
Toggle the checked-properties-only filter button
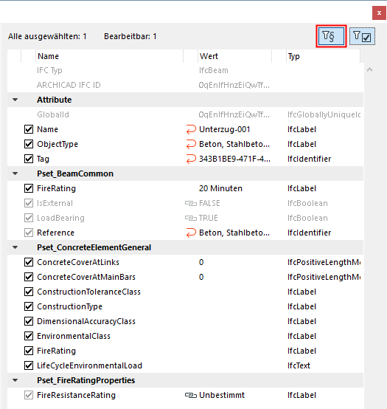(x=362, y=36)
